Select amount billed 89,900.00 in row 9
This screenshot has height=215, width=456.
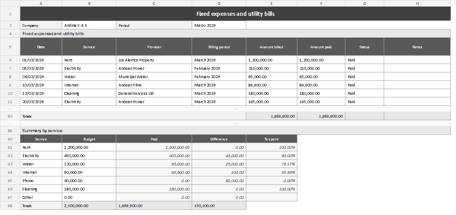(272, 85)
